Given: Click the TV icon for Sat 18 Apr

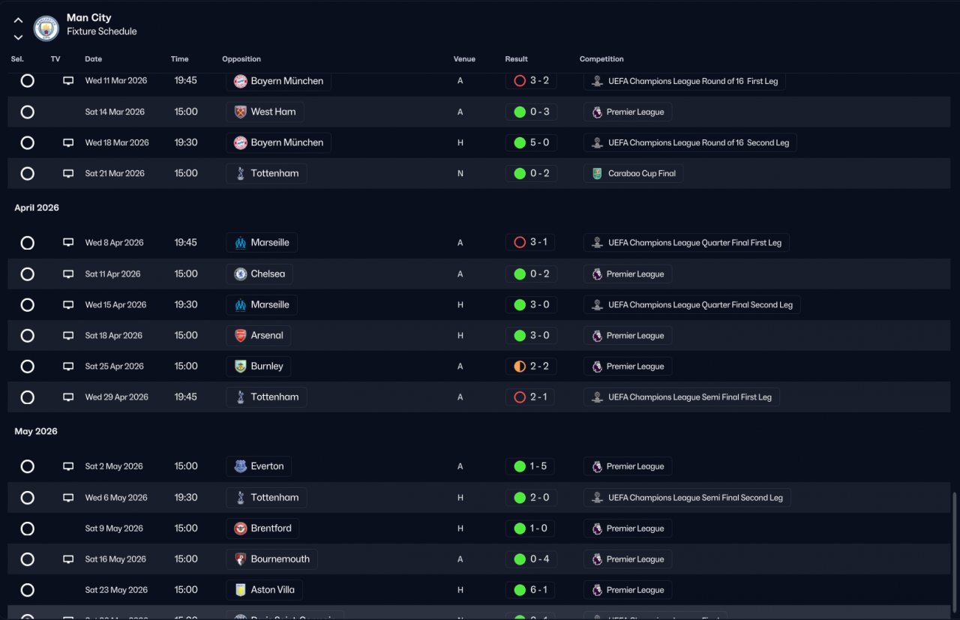Looking at the screenshot, I should click(x=68, y=336).
